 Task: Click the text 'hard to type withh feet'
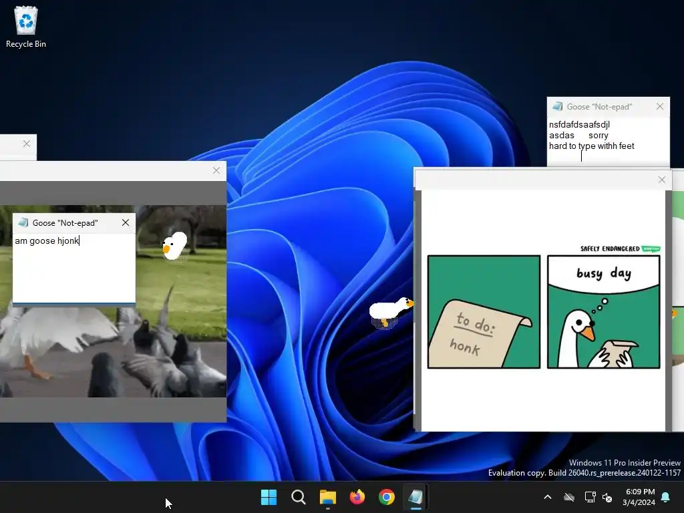(x=592, y=146)
